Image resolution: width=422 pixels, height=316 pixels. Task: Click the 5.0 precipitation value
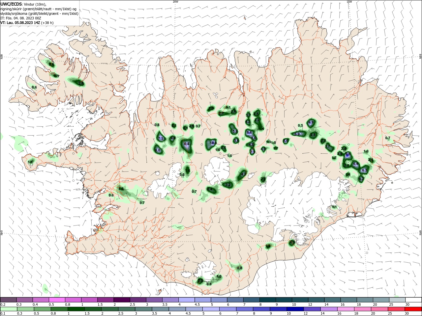[254, 138]
